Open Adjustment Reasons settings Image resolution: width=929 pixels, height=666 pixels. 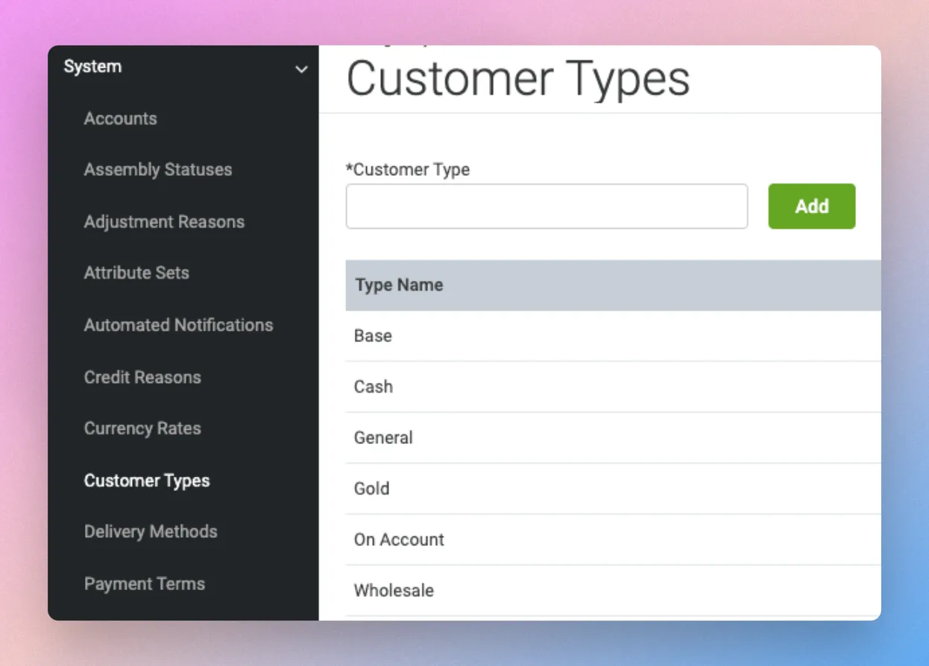(x=164, y=222)
